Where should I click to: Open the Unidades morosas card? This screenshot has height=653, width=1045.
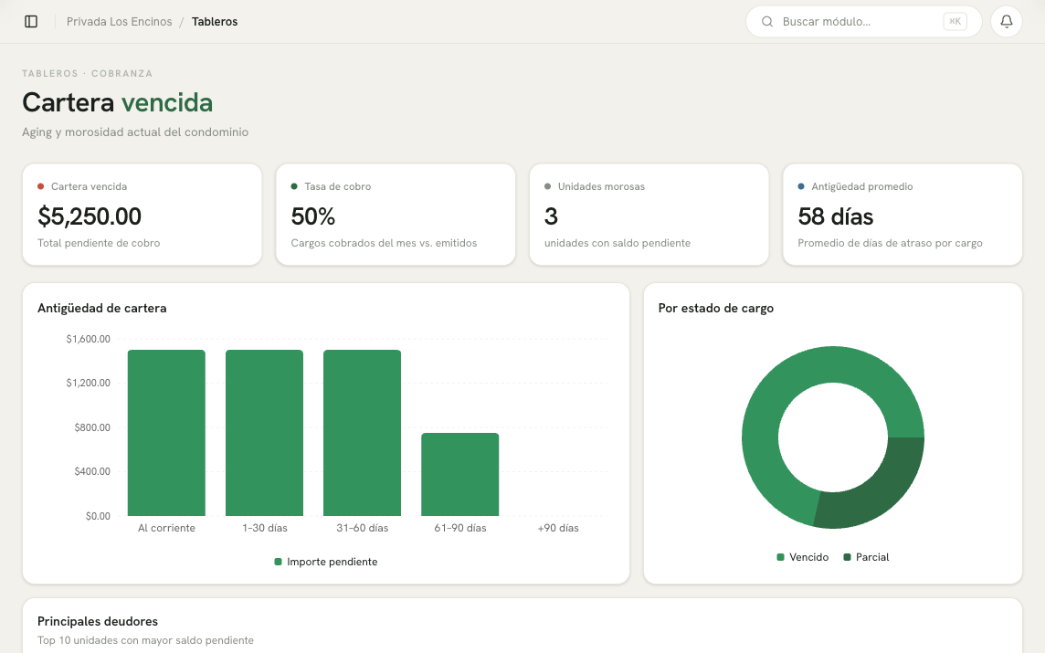(649, 215)
